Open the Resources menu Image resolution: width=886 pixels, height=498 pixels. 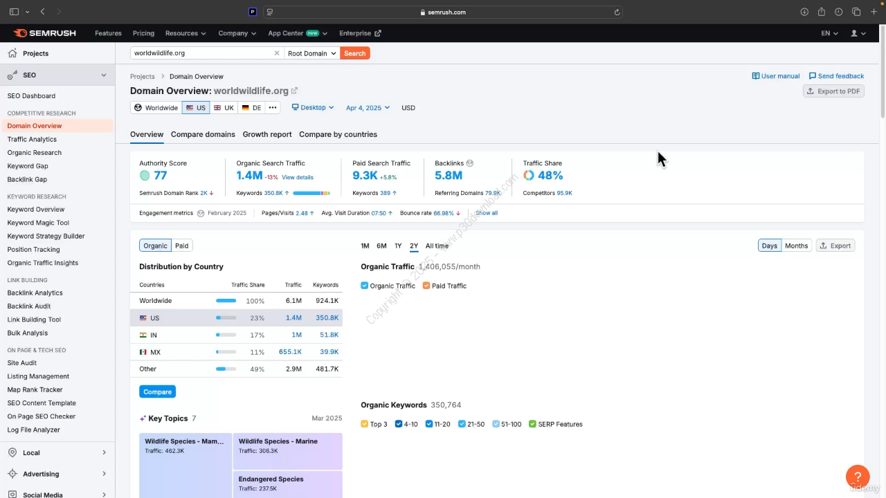click(186, 33)
